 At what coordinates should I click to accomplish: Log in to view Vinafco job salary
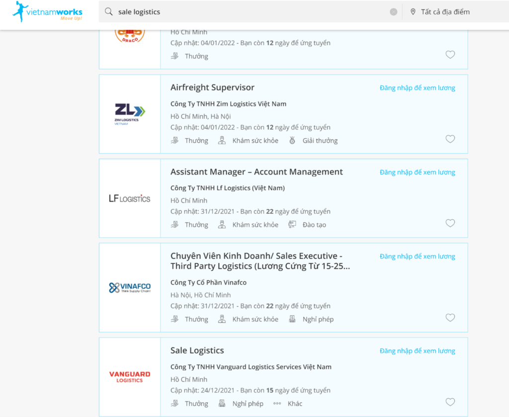417,256
